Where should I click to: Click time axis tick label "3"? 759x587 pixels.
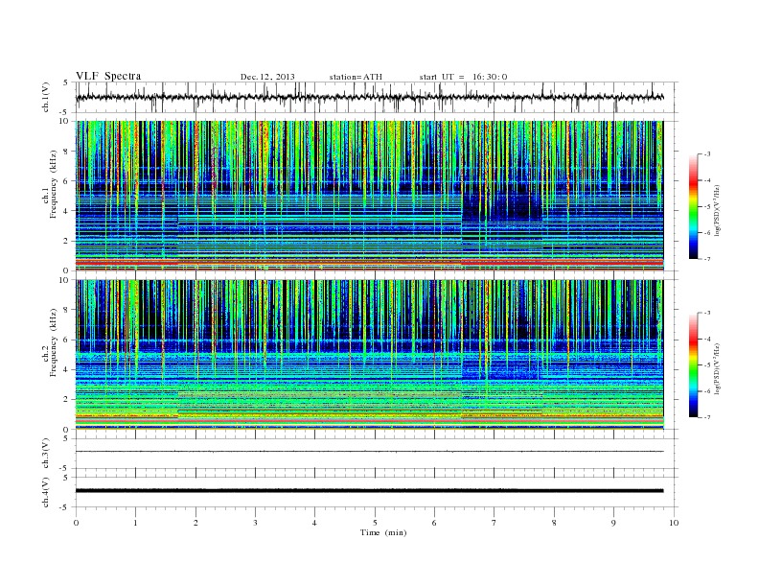pos(255,523)
